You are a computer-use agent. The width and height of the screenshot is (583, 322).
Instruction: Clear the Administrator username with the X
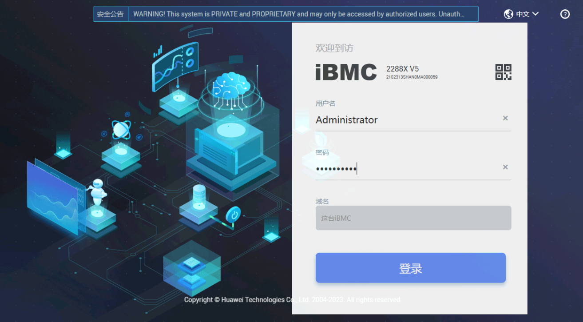click(505, 118)
